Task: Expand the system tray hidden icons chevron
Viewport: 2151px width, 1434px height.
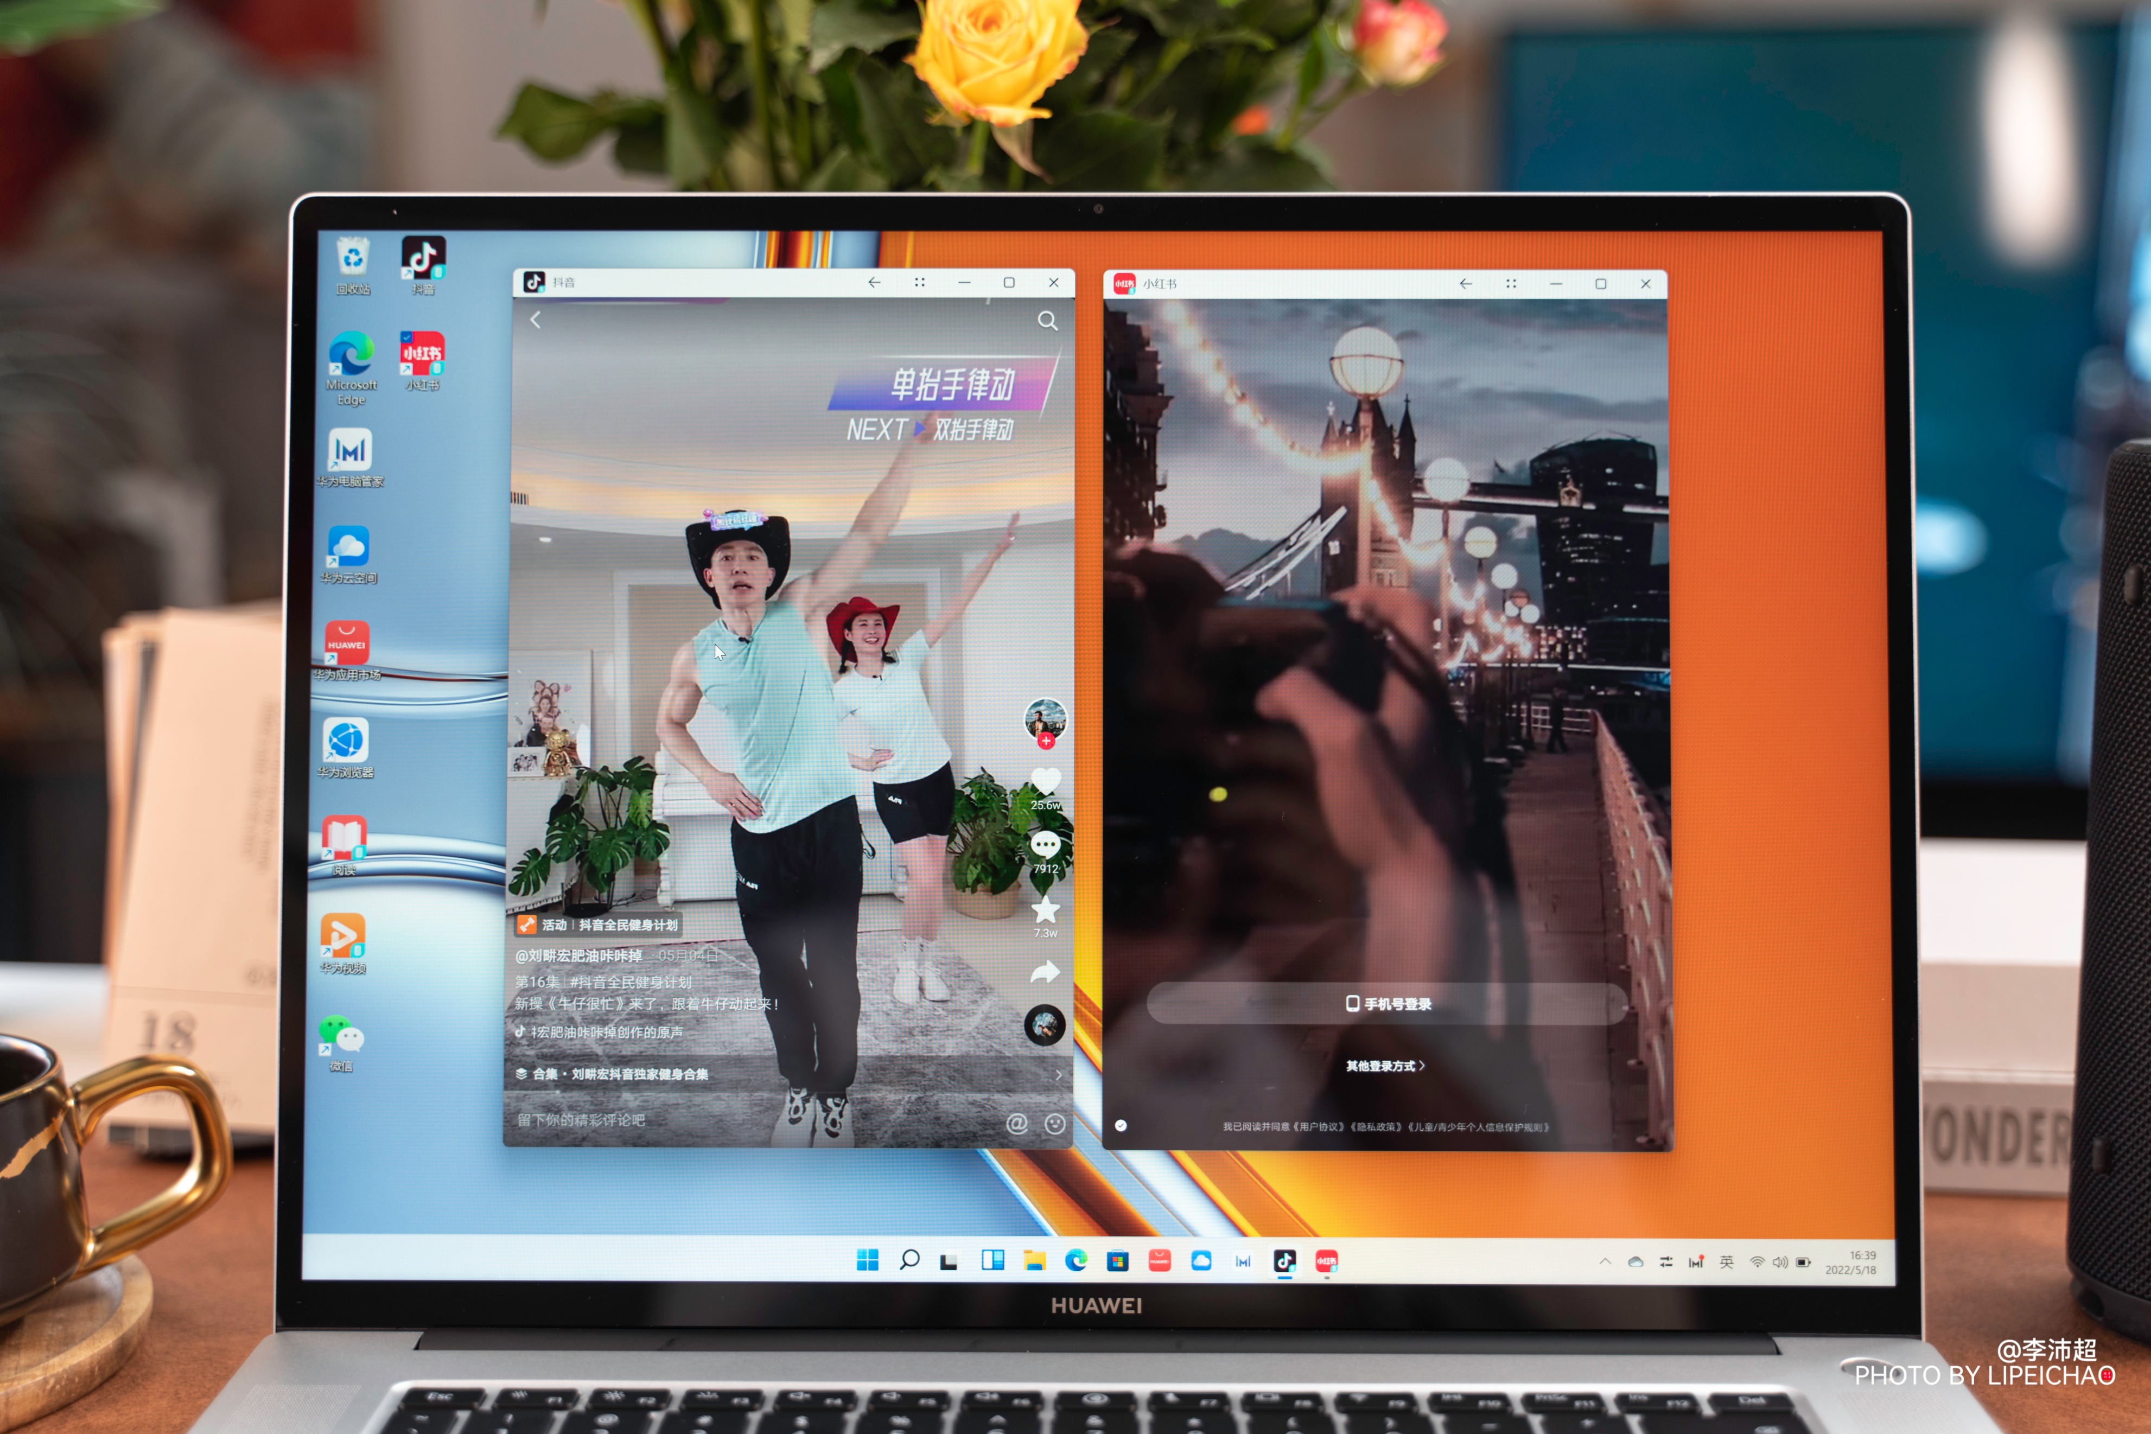Action: (x=1604, y=1261)
